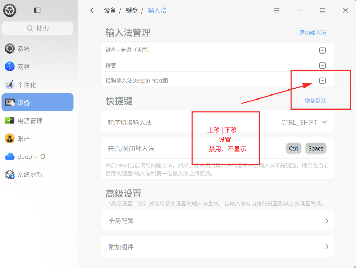The height and width of the screenshot is (268, 356).
Task: Open 全局配置 settings page
Action: point(218,220)
